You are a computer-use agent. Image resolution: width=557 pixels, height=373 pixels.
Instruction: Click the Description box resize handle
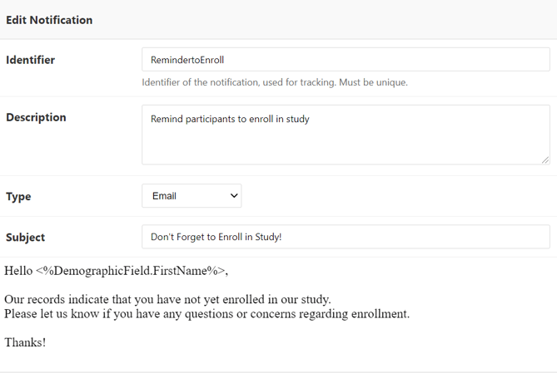545,160
